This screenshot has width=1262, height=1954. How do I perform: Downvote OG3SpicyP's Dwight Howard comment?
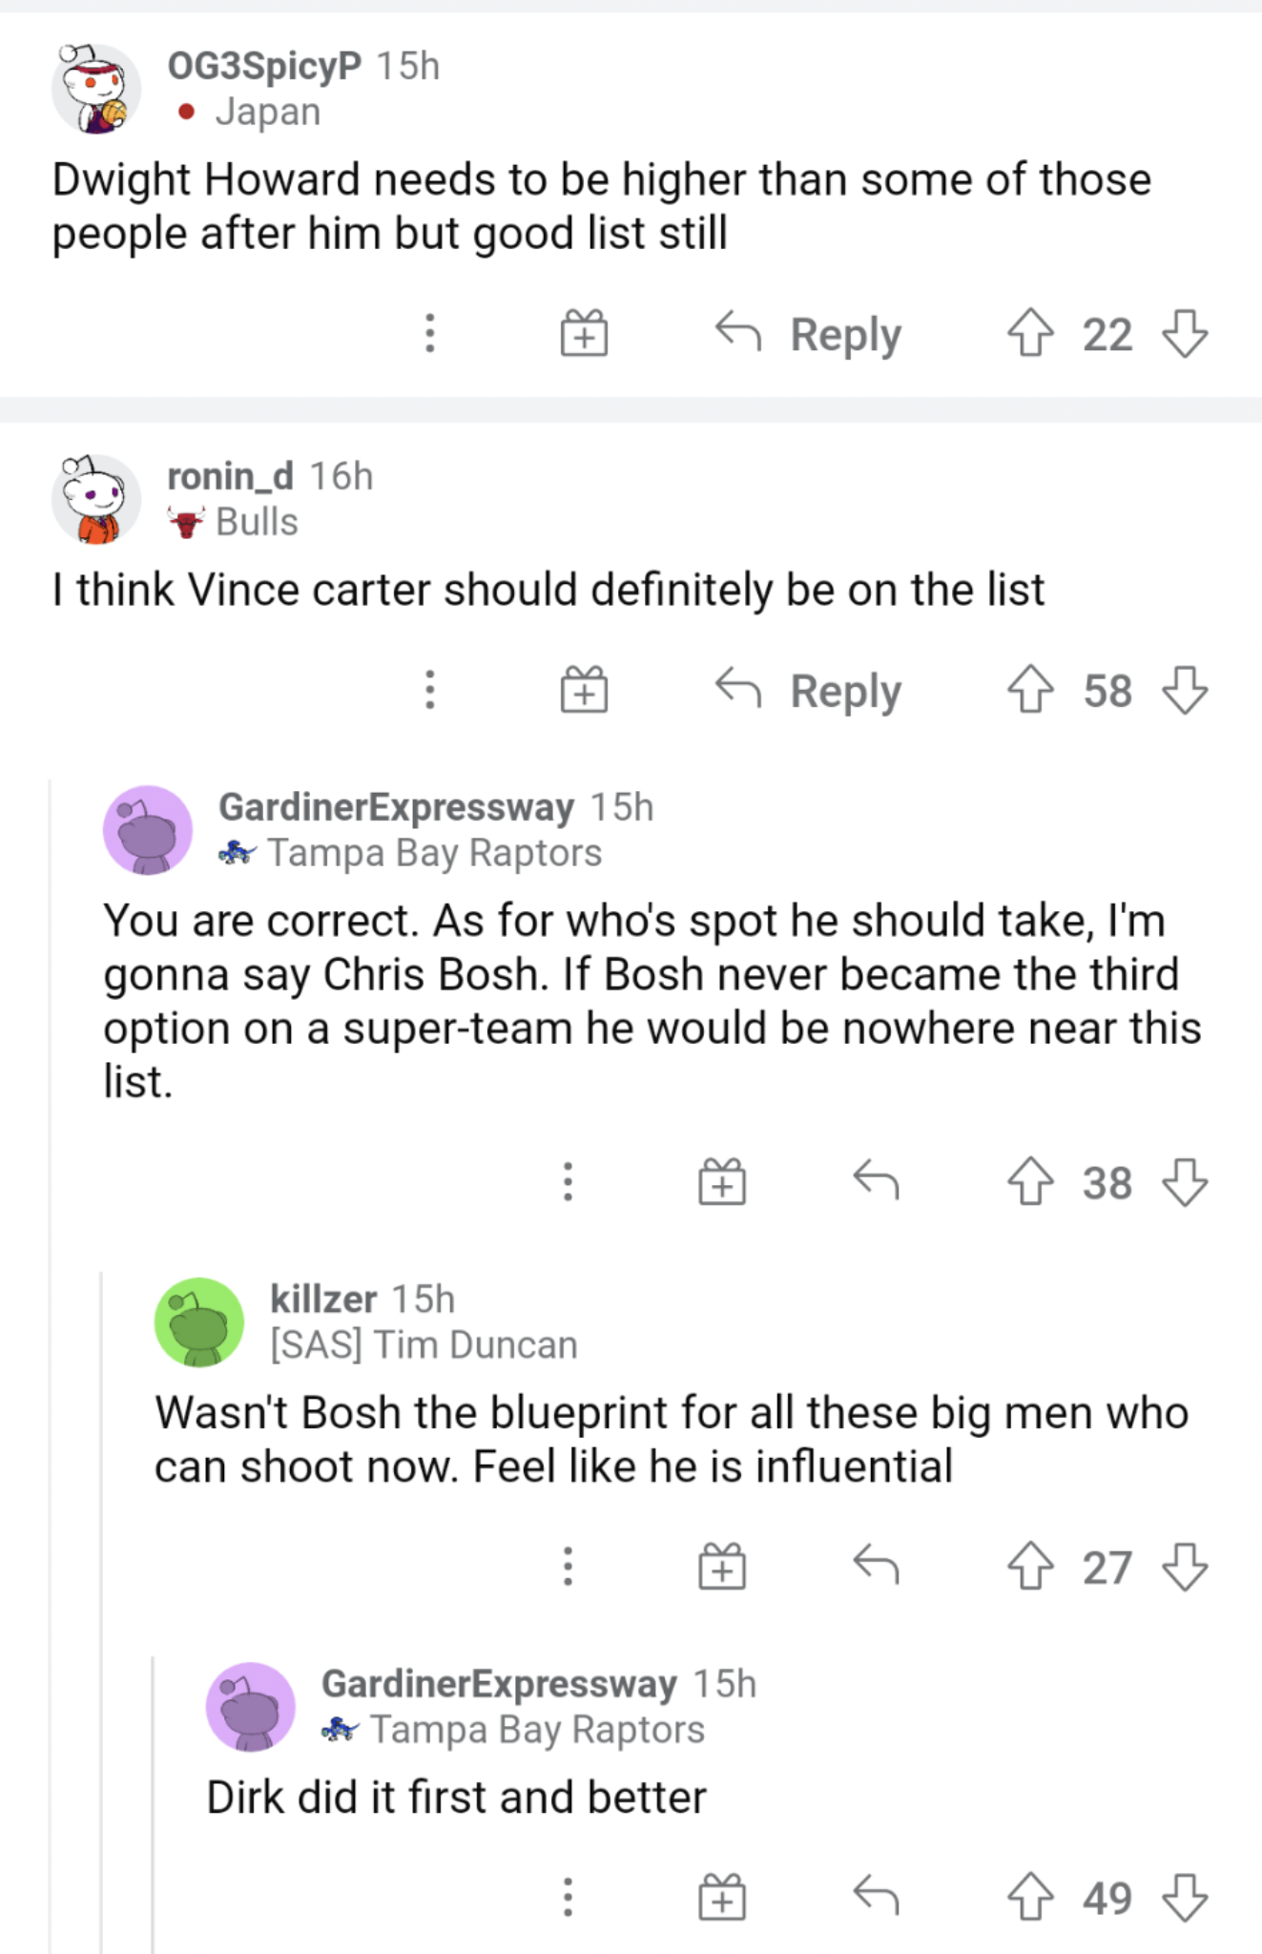click(1185, 334)
